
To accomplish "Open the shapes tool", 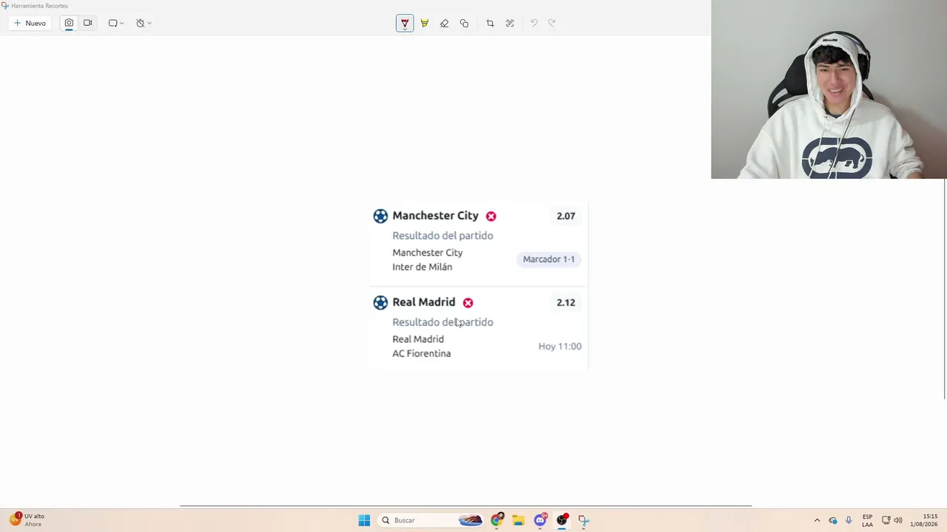I will (x=464, y=23).
